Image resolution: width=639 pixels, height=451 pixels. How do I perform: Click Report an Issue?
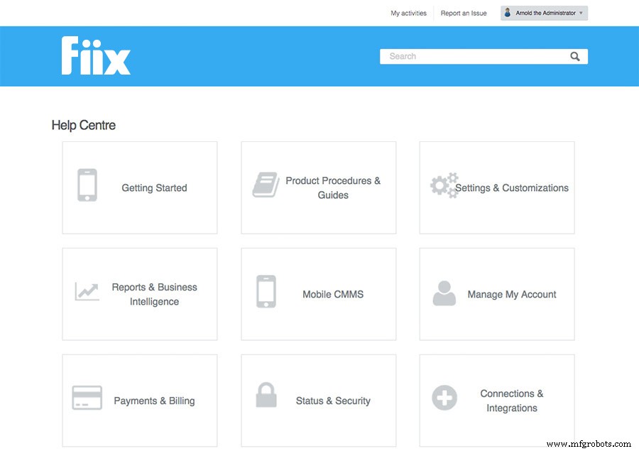coord(463,12)
